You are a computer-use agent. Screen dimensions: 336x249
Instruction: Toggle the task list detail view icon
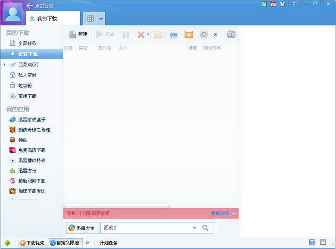174,34
